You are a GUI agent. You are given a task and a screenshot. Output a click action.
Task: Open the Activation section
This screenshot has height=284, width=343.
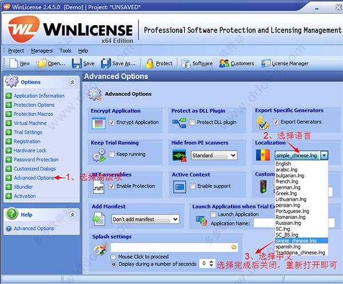point(25,196)
